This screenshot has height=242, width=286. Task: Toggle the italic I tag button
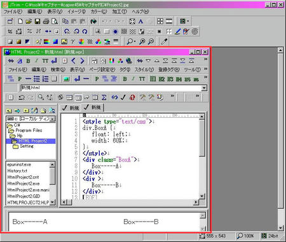(133, 79)
